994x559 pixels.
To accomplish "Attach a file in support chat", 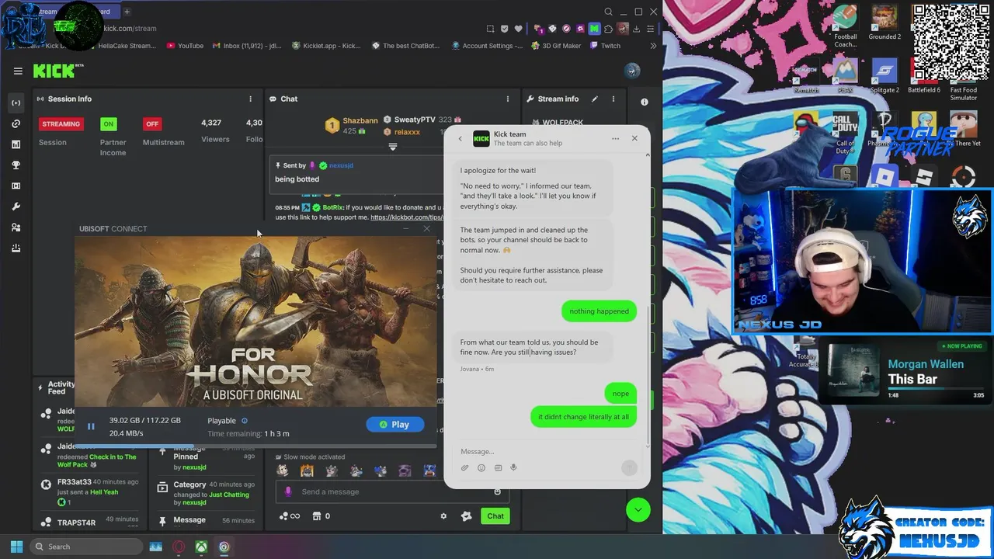I will click(x=464, y=467).
